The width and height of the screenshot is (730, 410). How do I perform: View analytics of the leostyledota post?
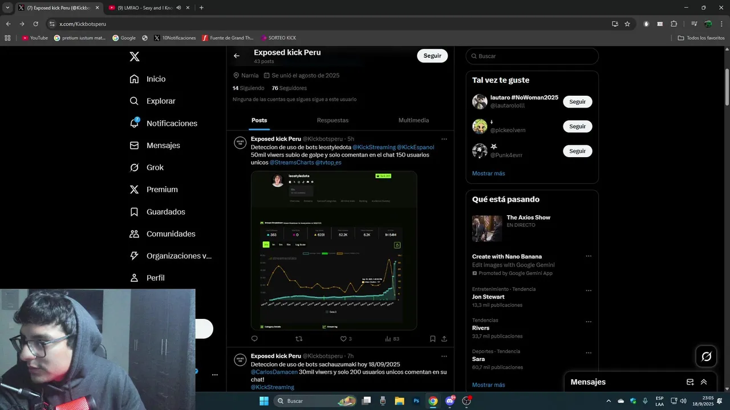[392, 339]
